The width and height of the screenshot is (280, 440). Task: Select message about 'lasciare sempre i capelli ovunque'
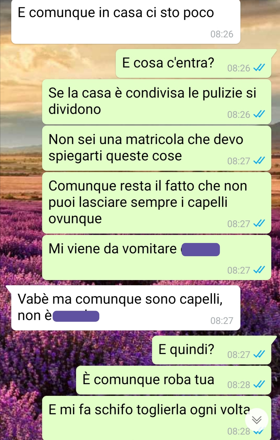(x=157, y=203)
